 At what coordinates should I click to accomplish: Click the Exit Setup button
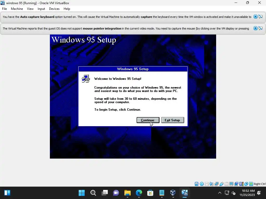(x=172, y=120)
